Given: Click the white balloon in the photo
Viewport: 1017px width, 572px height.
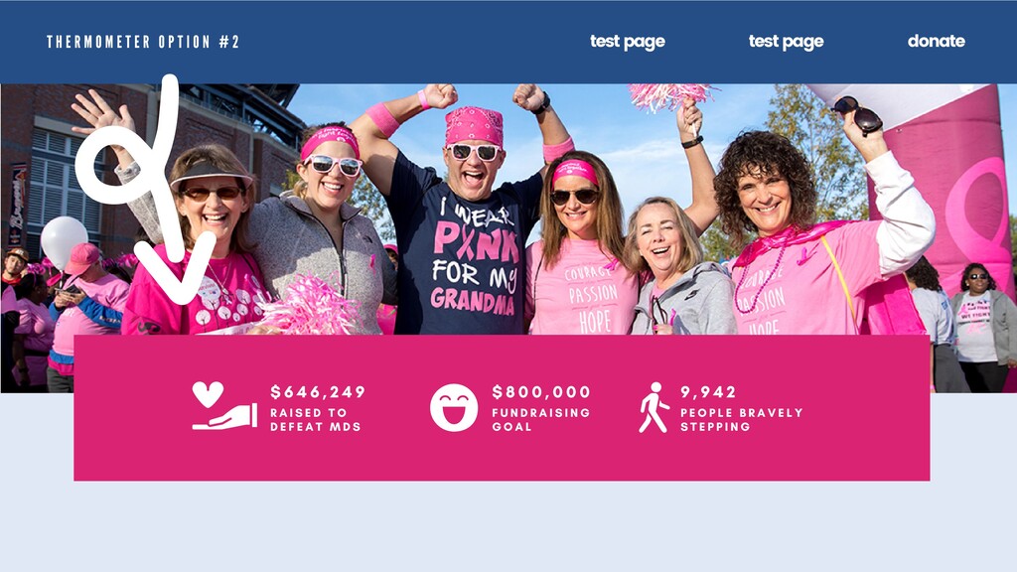Looking at the screenshot, I should pos(64,241).
